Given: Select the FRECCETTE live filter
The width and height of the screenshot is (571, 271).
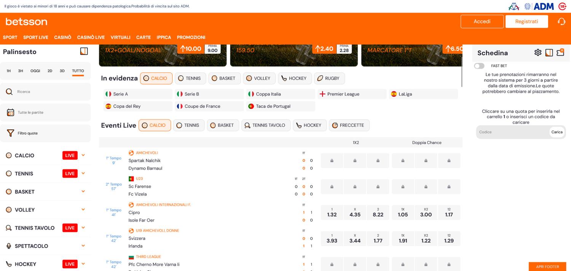Looking at the screenshot, I should tap(349, 125).
